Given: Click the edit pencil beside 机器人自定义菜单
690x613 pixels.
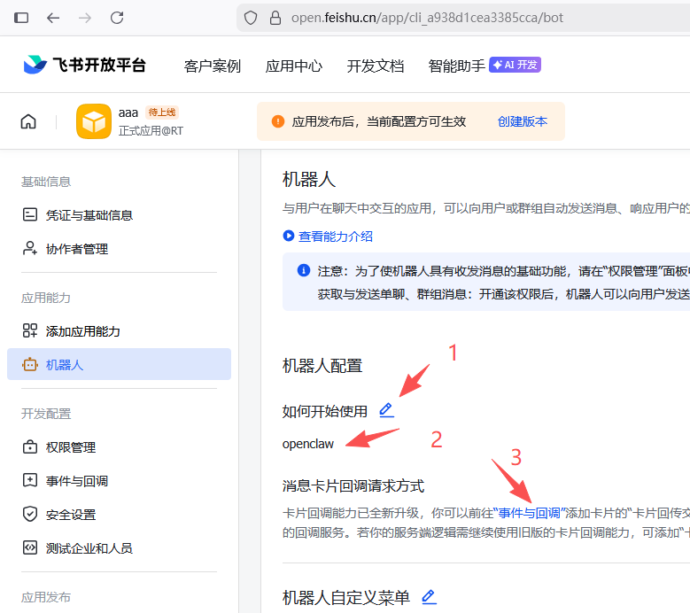Looking at the screenshot, I should pos(429,597).
